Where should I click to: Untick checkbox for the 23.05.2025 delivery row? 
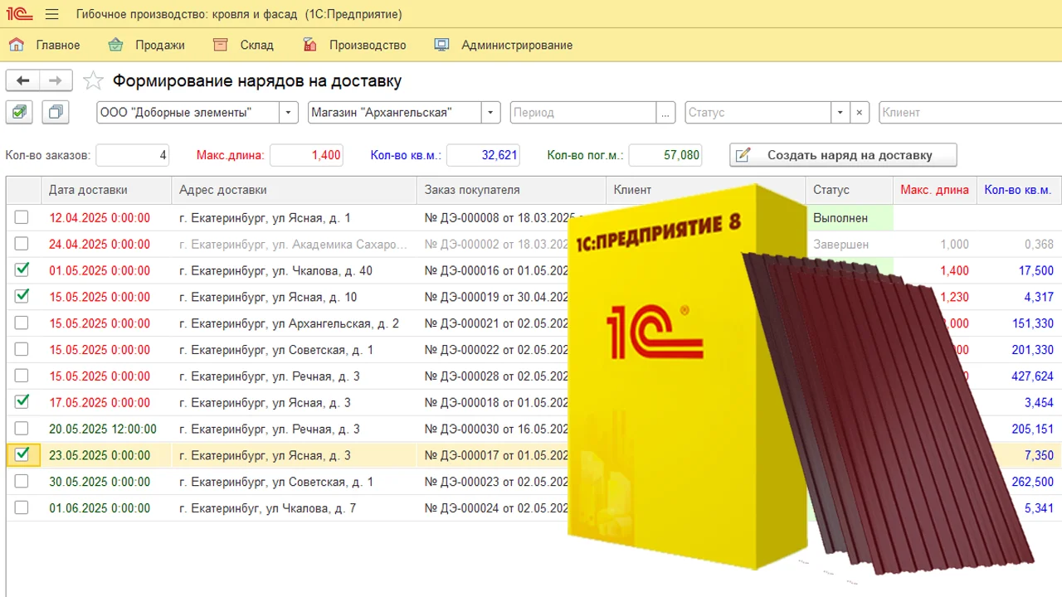click(x=22, y=455)
